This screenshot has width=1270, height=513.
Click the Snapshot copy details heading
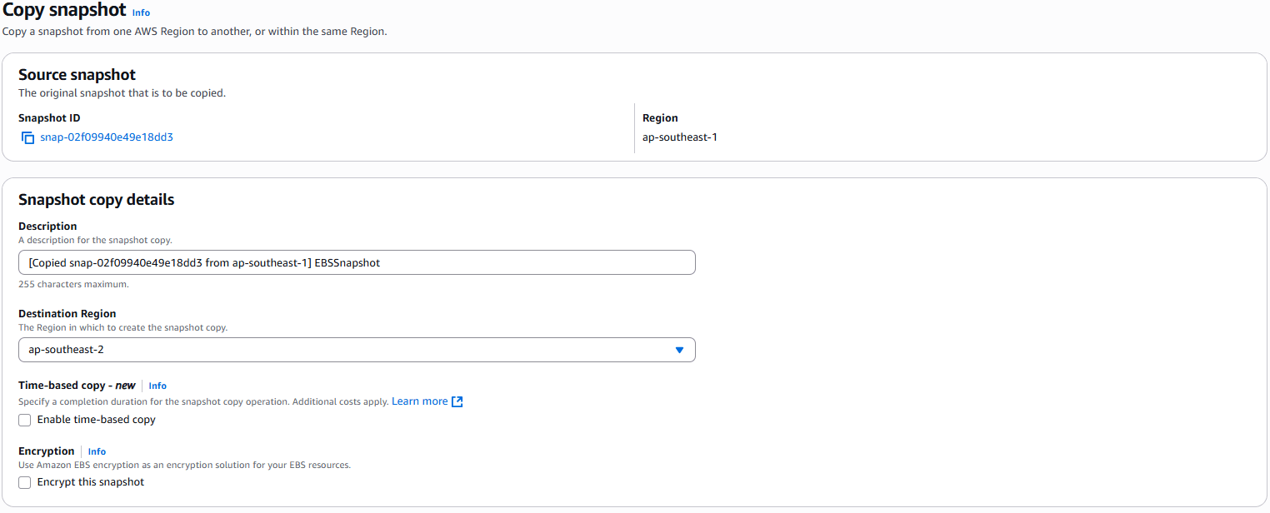pos(96,200)
